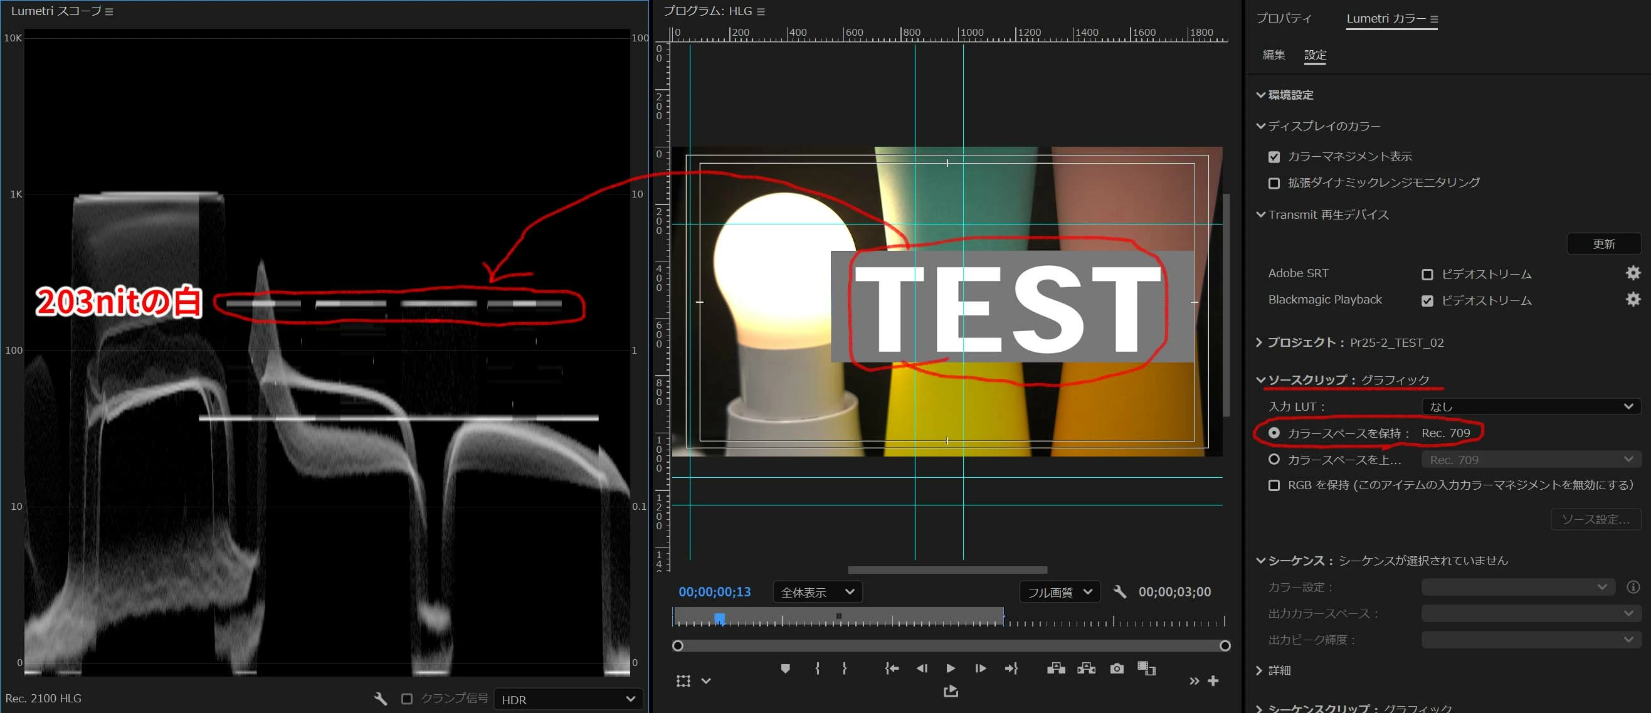Click the 更新 button
The image size is (1651, 713).
[1603, 244]
